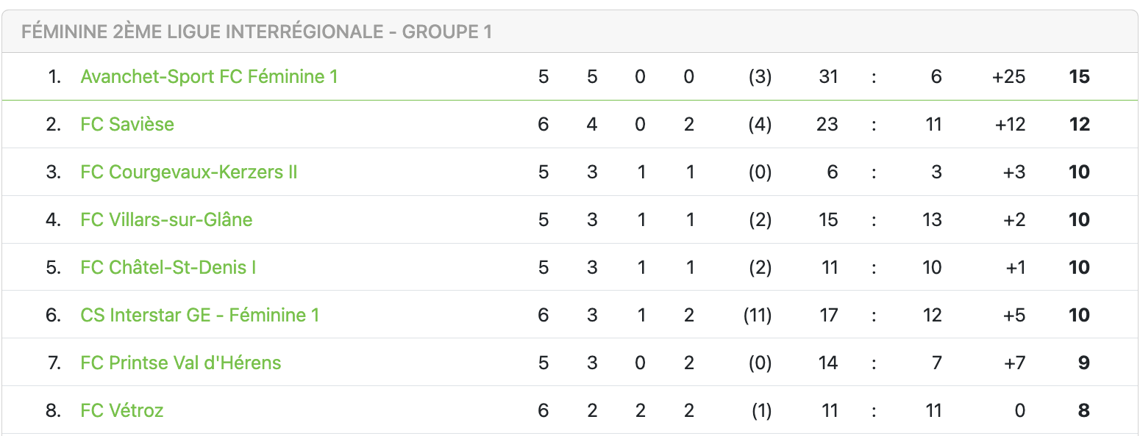Select the +25 goal difference value
This screenshot has height=436, width=1140.
tap(1008, 76)
